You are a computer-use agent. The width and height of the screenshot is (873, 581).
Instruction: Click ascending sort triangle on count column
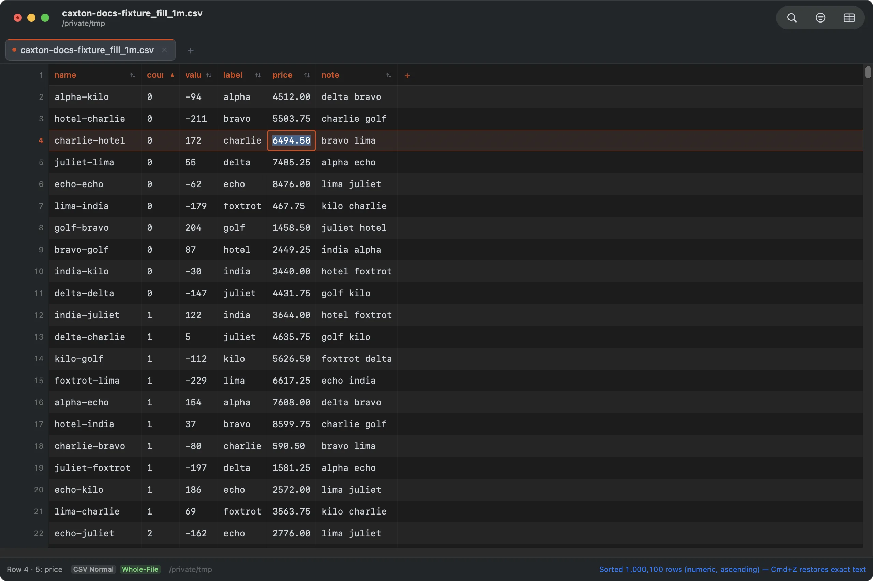pos(172,75)
